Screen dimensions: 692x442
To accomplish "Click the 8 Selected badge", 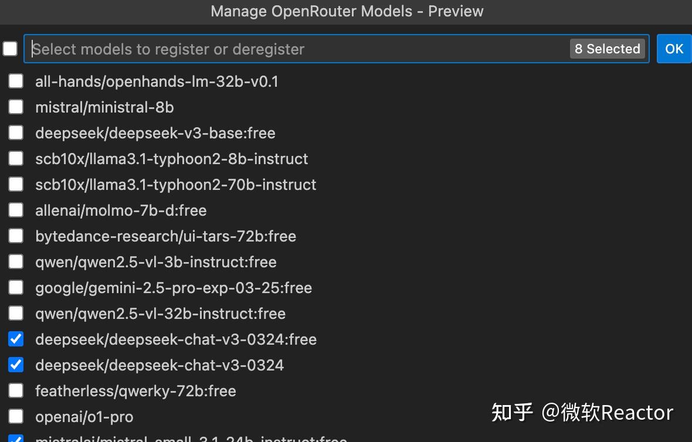I will coord(608,49).
